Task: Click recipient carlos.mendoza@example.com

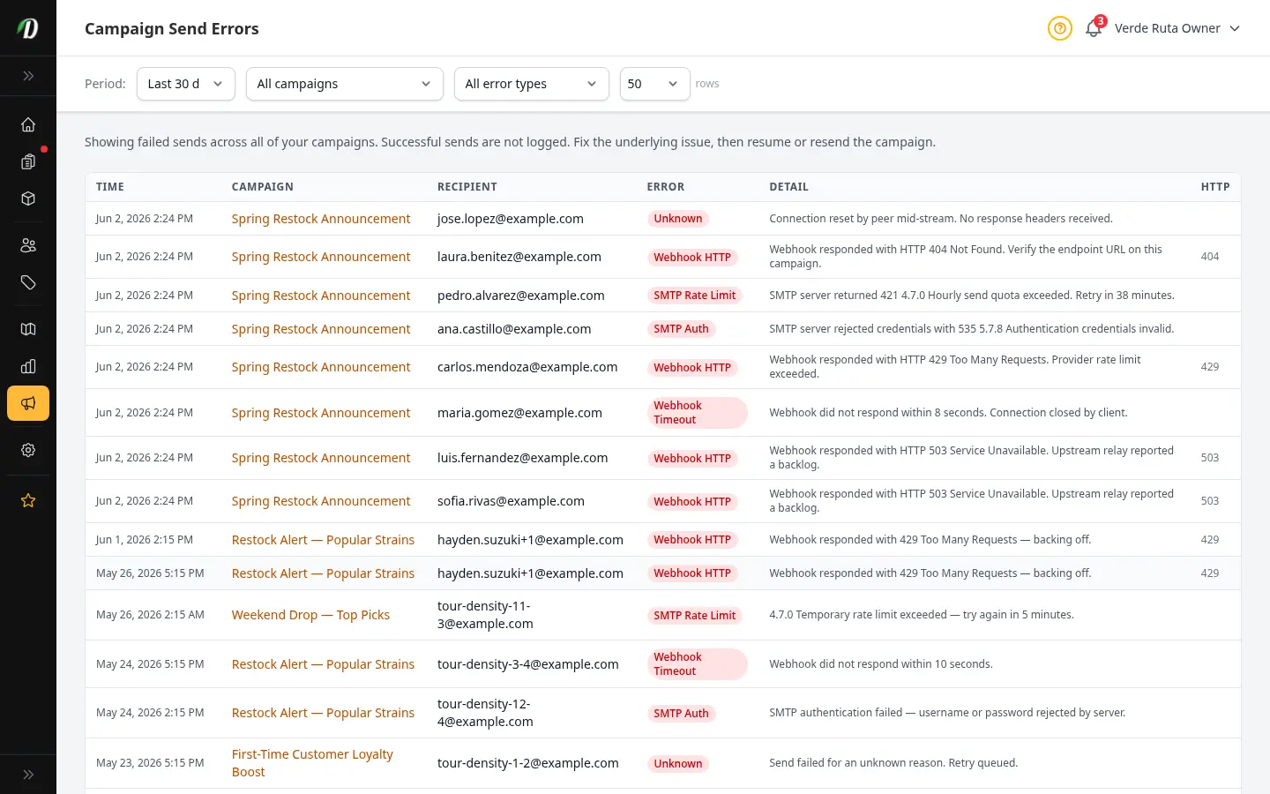Action: coord(527,367)
